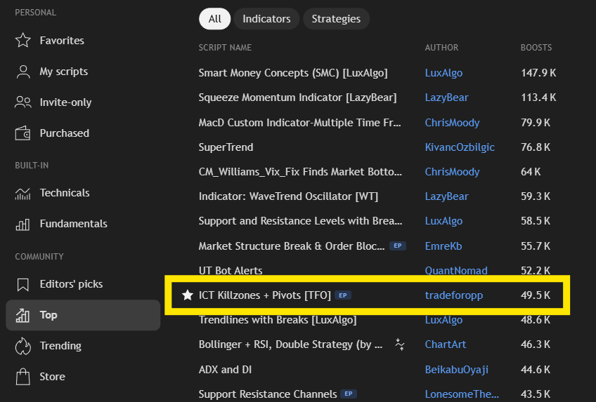Open author LazyBear on WaveTrend Oscillator row
The image size is (596, 402).
[x=446, y=196]
